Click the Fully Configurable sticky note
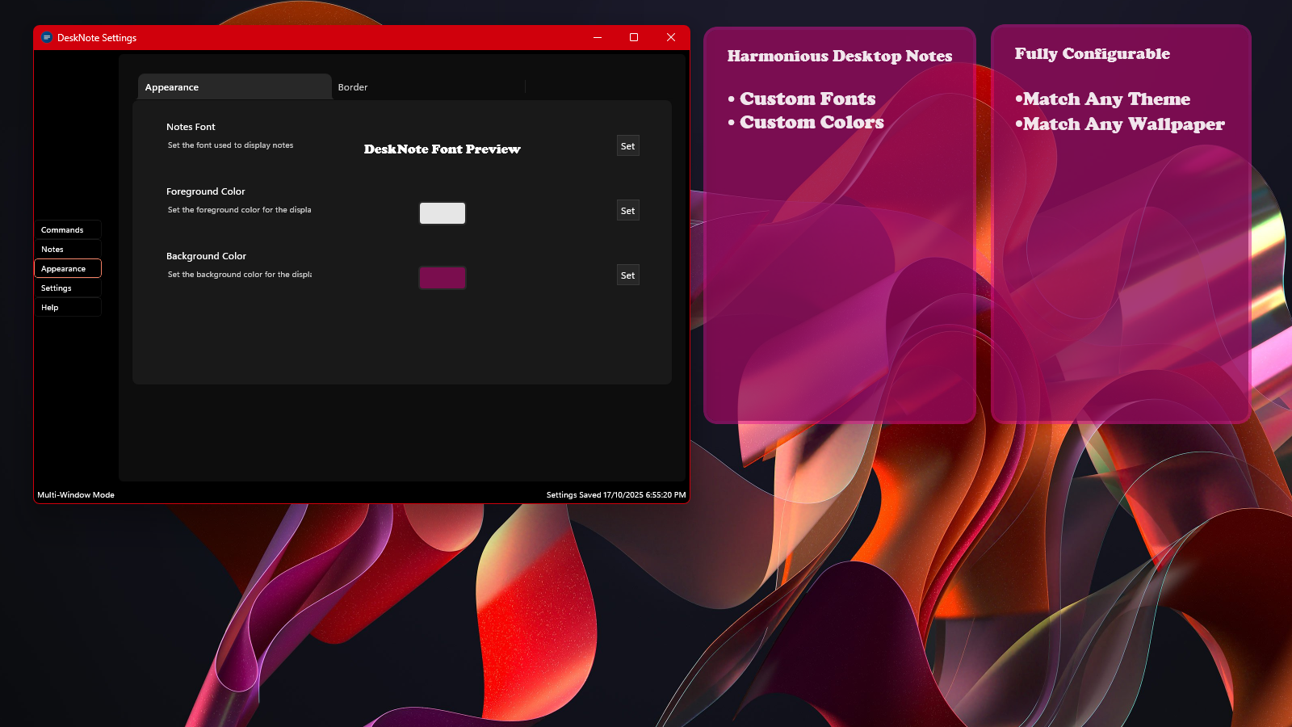Image resolution: width=1292 pixels, height=727 pixels. [1092, 53]
